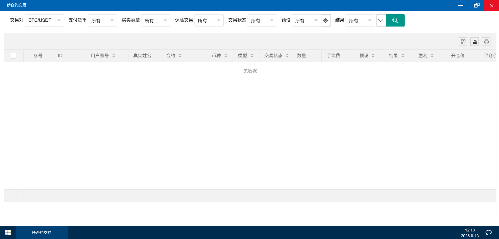The width and height of the screenshot is (499, 239).
Task: Expand more filters with chevron button
Action: point(381,21)
